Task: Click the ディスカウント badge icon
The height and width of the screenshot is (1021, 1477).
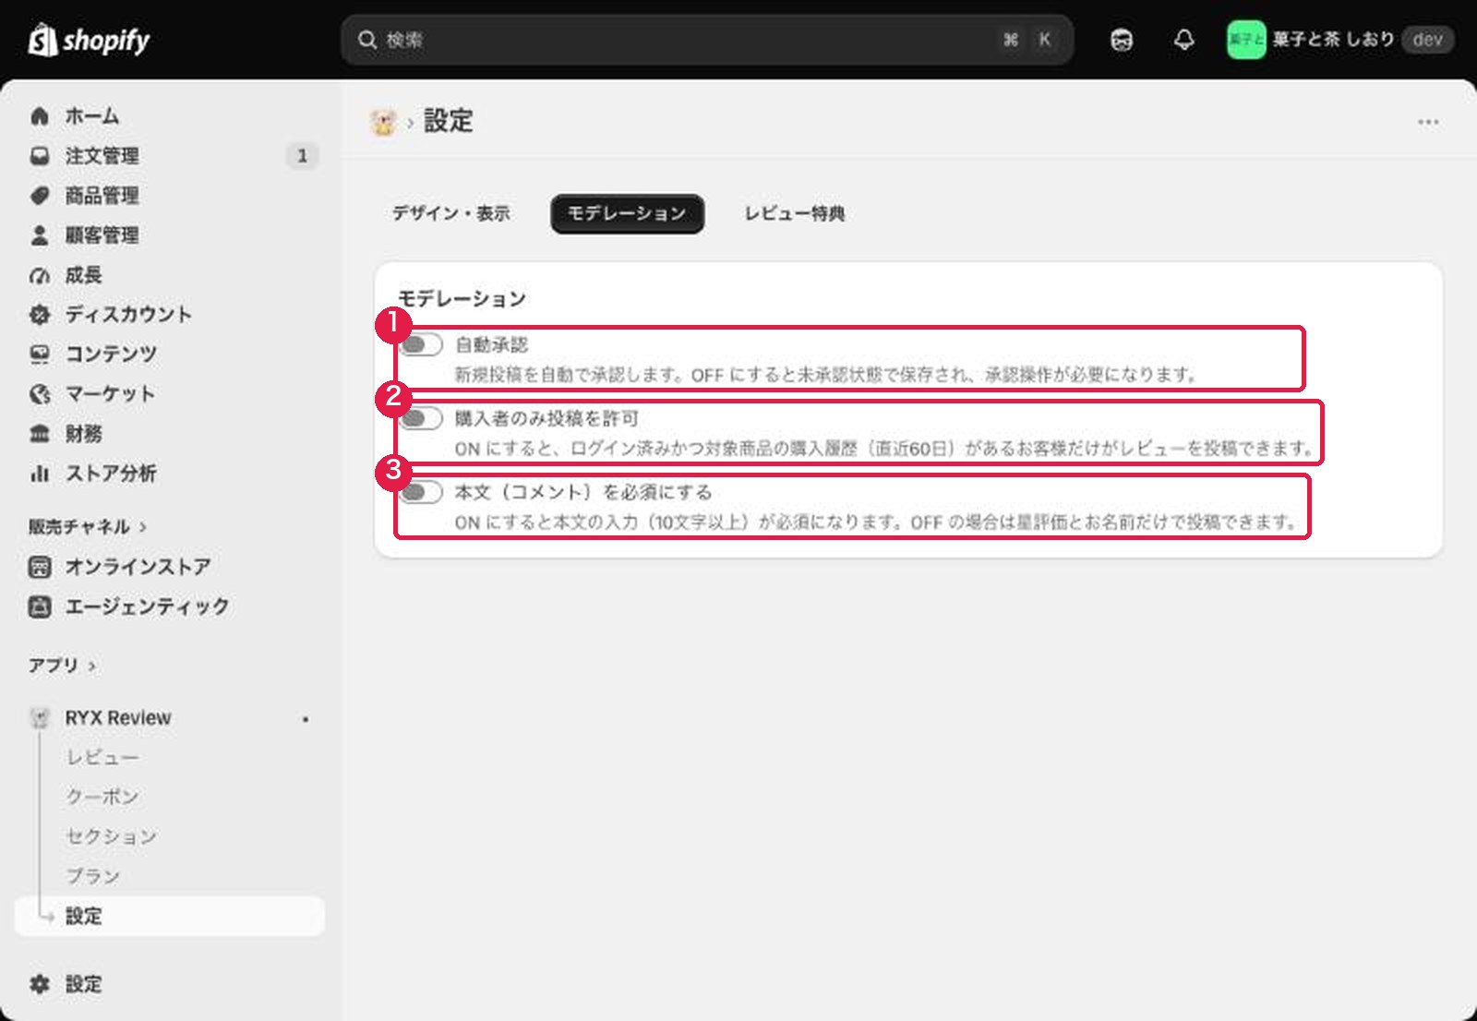Action: pyautogui.click(x=40, y=315)
